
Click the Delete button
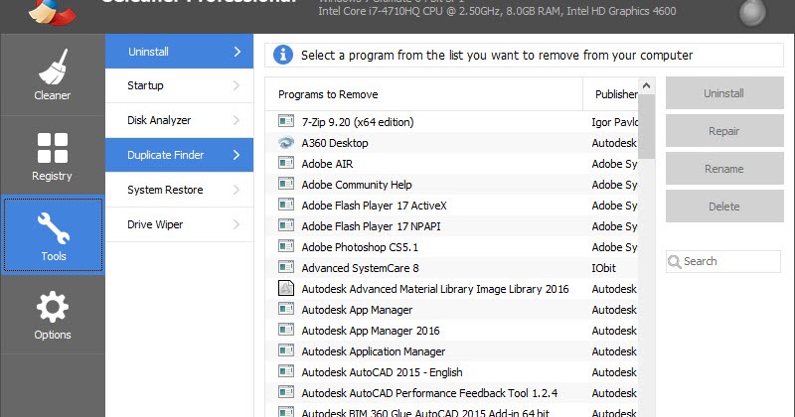pos(724,207)
